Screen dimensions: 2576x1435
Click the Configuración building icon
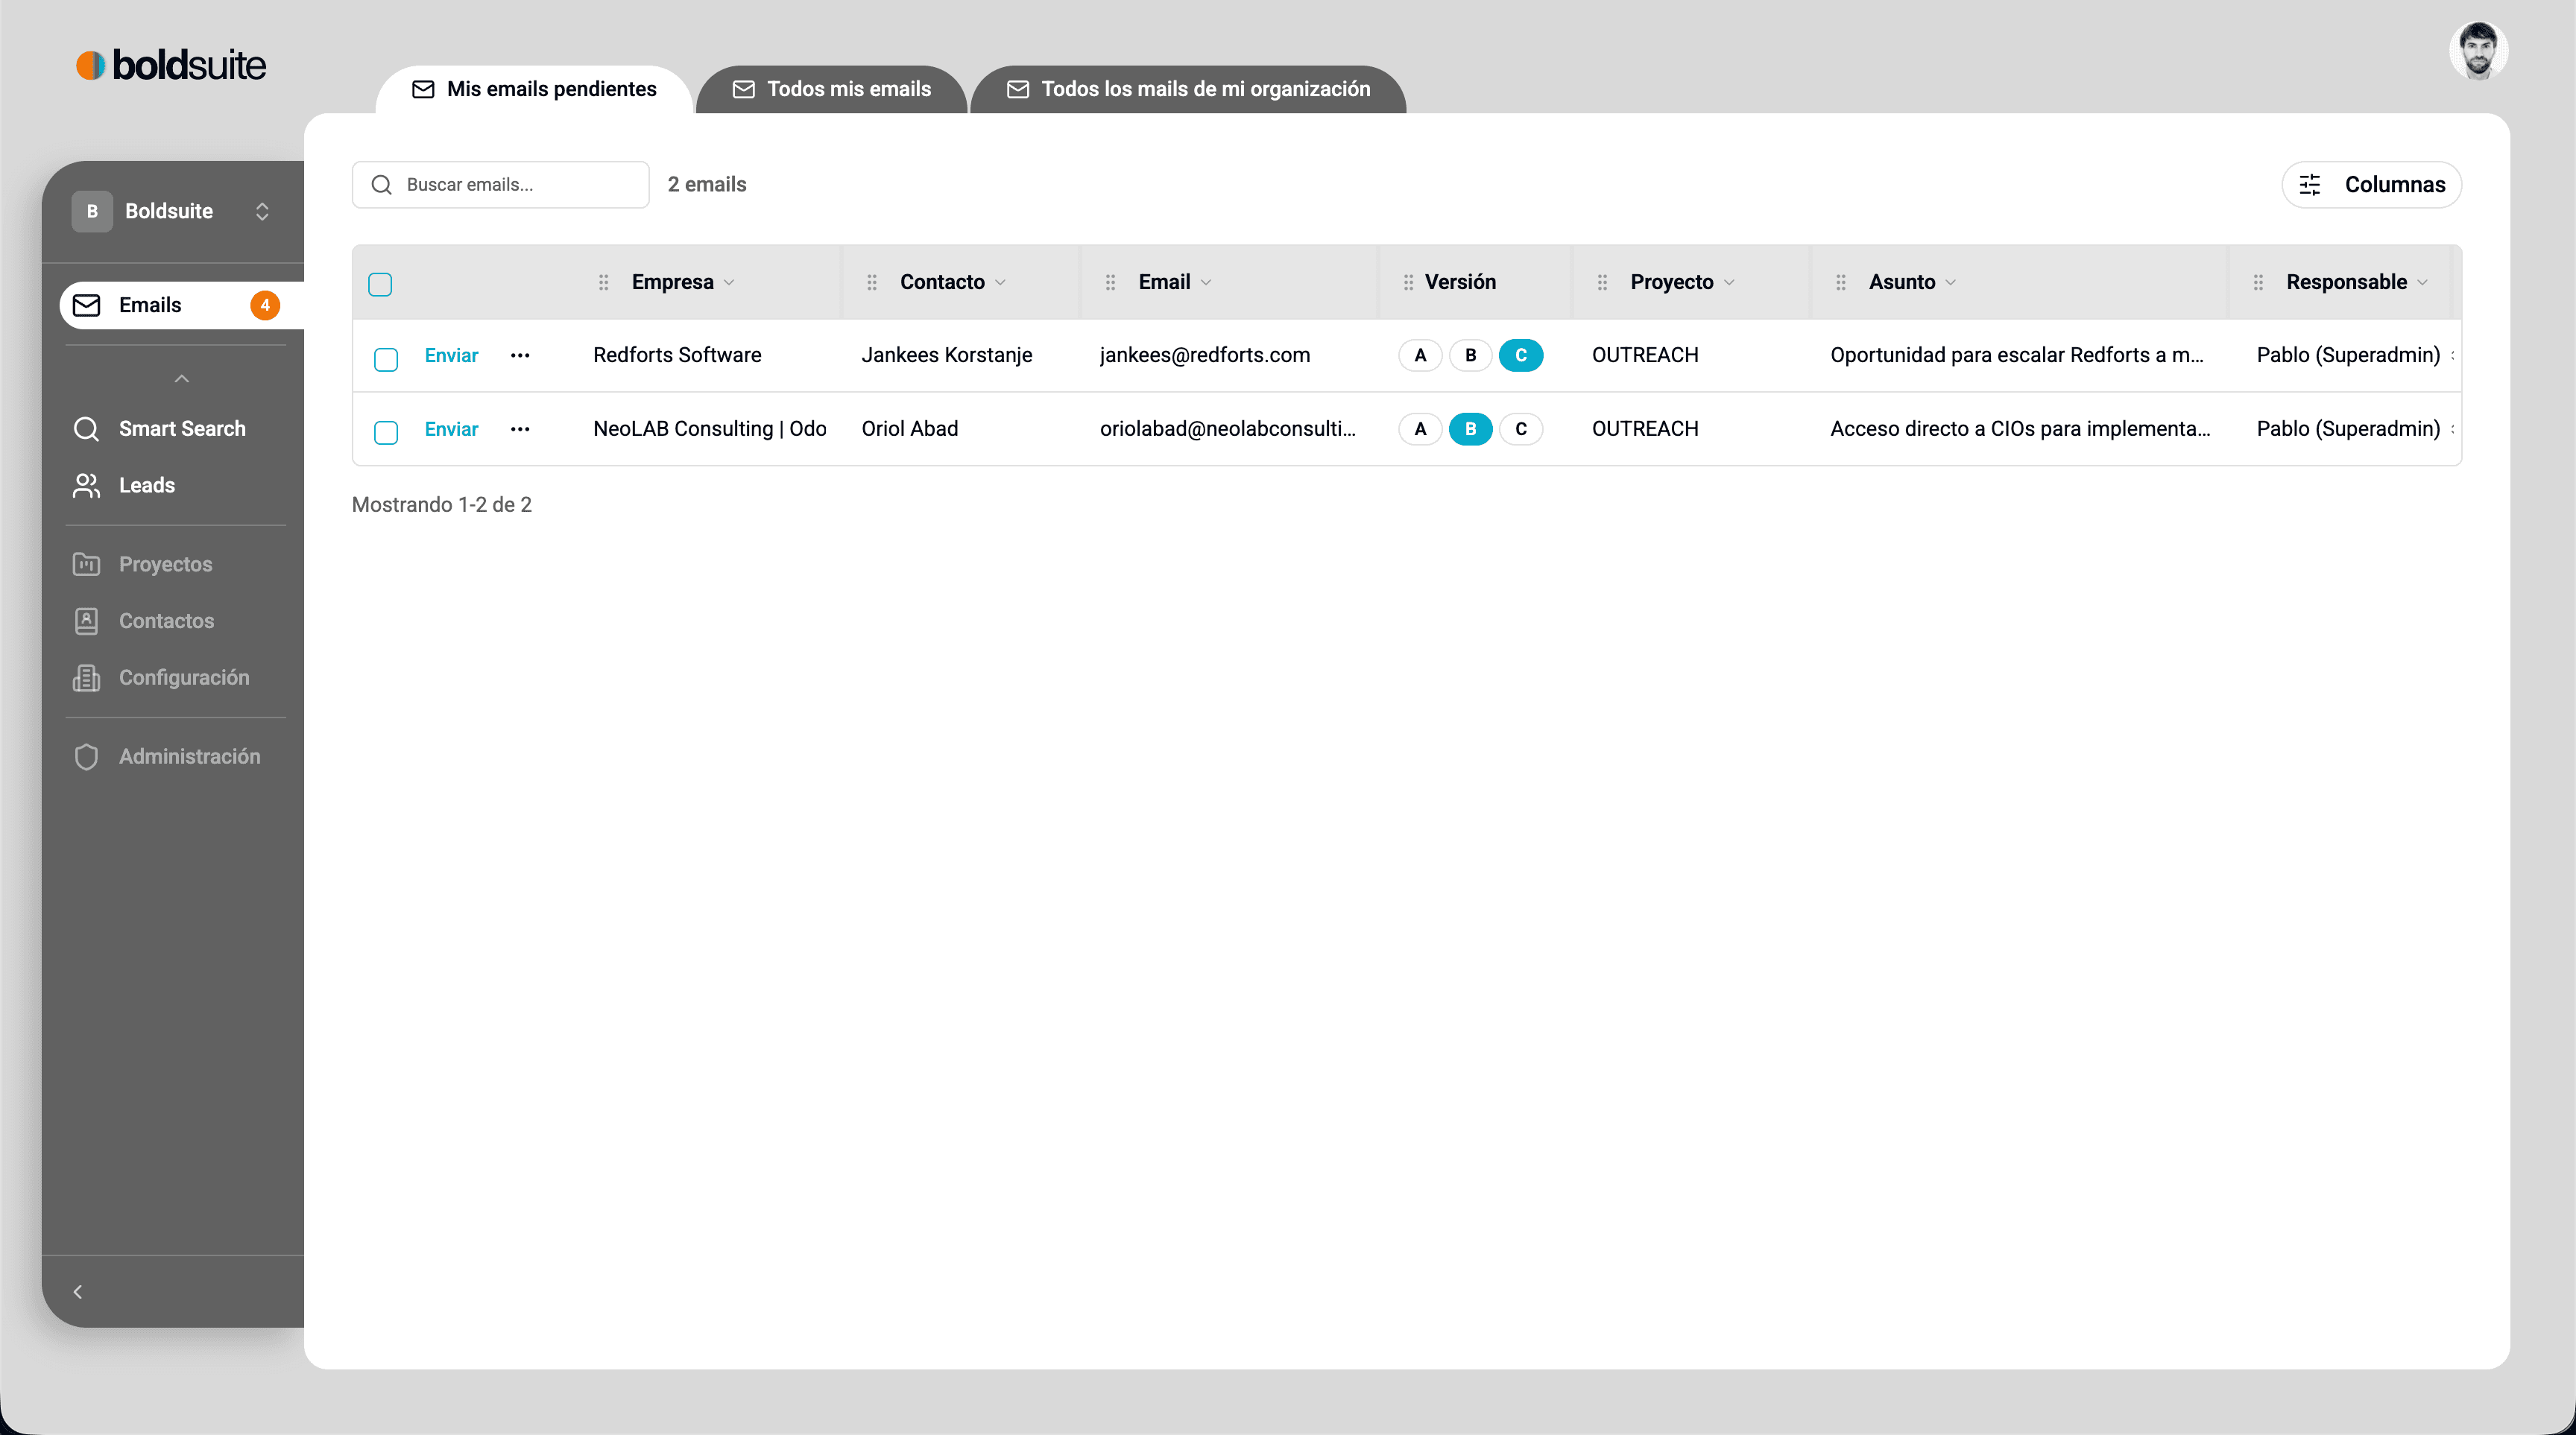pos(87,677)
